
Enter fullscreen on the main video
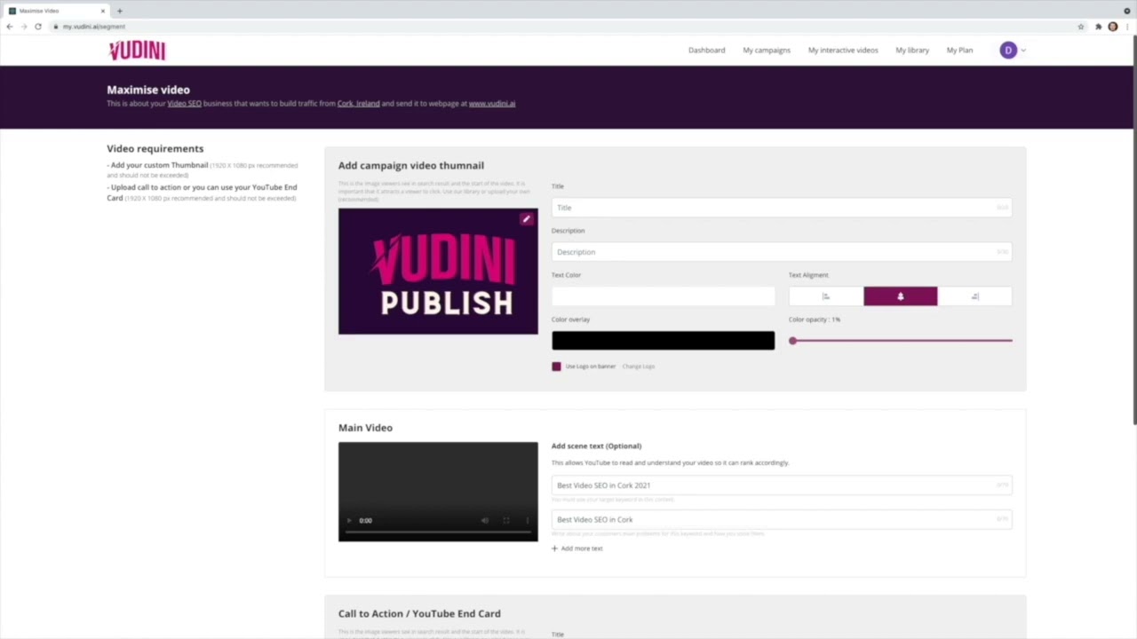[506, 521]
